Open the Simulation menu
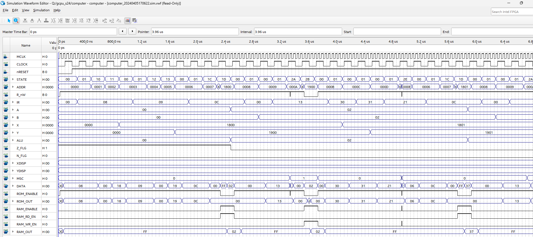The image size is (533, 237). [x=41, y=10]
